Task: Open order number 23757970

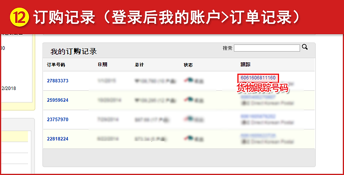Action: click(58, 119)
